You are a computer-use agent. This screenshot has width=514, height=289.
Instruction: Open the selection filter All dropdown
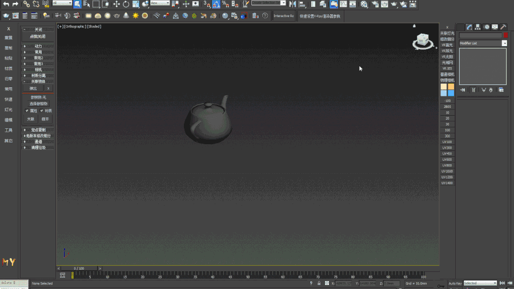click(x=62, y=3)
